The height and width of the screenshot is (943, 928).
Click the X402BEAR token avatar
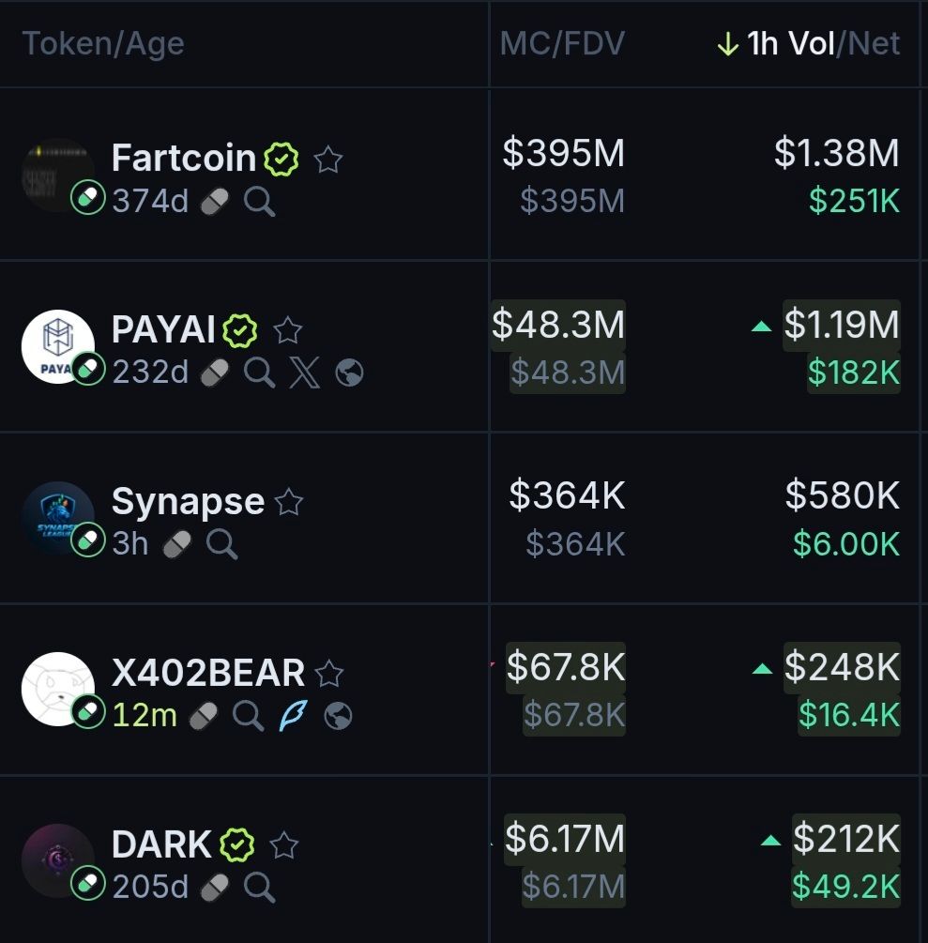(x=57, y=689)
